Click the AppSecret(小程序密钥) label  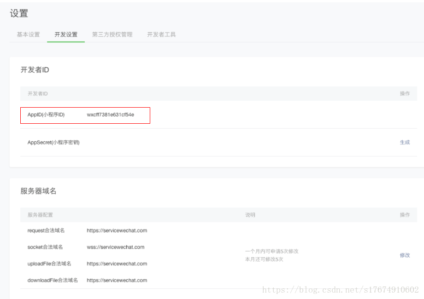[53, 142]
